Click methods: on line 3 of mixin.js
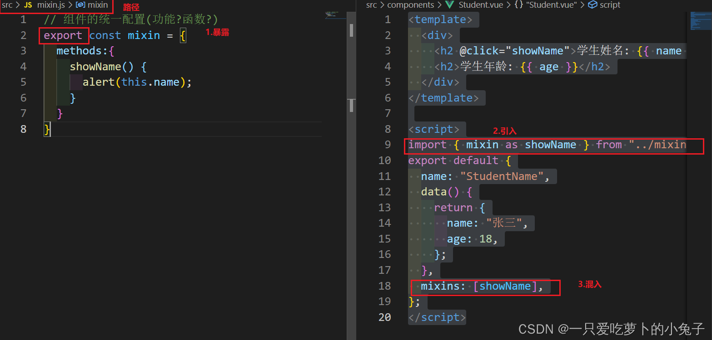 tap(82, 51)
